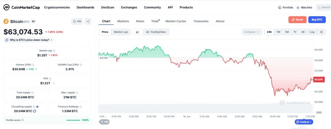Viewport: 331px width, 129px height.
Task: Click the search magnifier icon
Action: click(x=319, y=7)
